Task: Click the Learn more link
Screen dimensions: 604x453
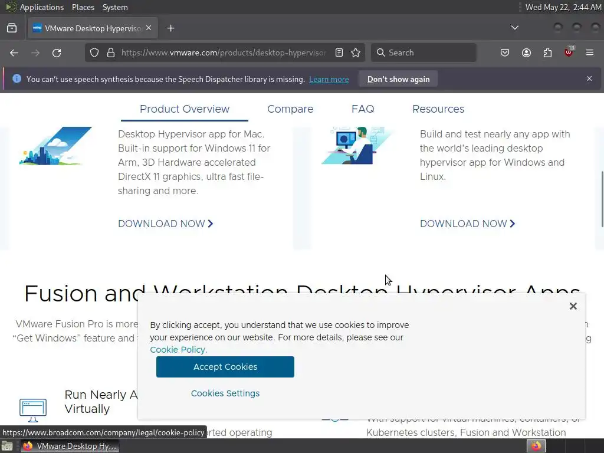Action: [x=329, y=80]
